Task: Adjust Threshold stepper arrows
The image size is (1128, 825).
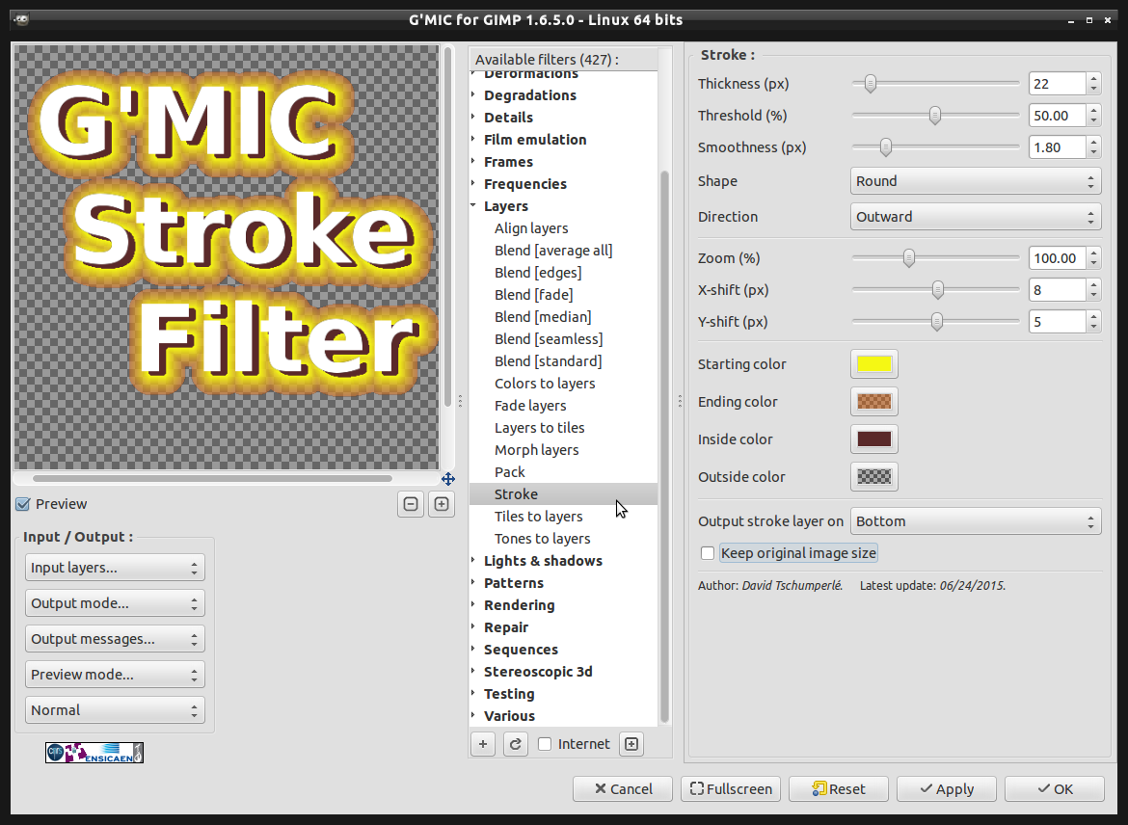Action: 1093,115
